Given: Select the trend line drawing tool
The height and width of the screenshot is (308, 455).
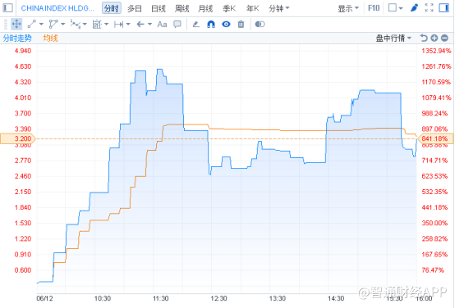Looking at the screenshot, I should 32,24.
